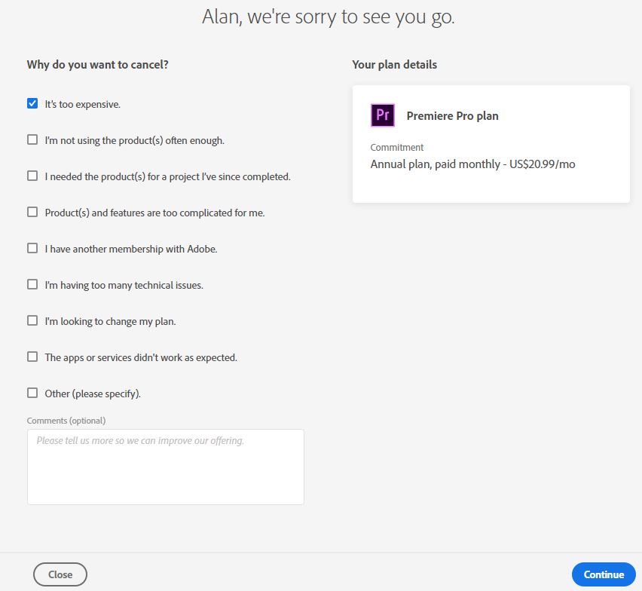The image size is (642, 591).
Task: Click inside the optional comments text box
Action: point(165,467)
